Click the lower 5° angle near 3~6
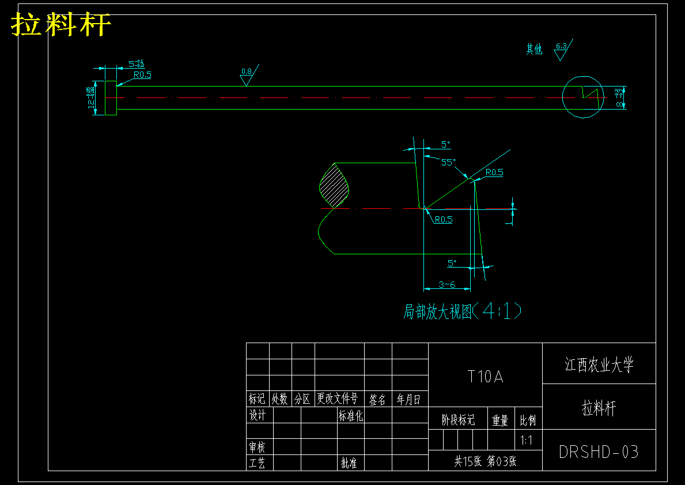This screenshot has width=685, height=485. pyautogui.click(x=452, y=264)
